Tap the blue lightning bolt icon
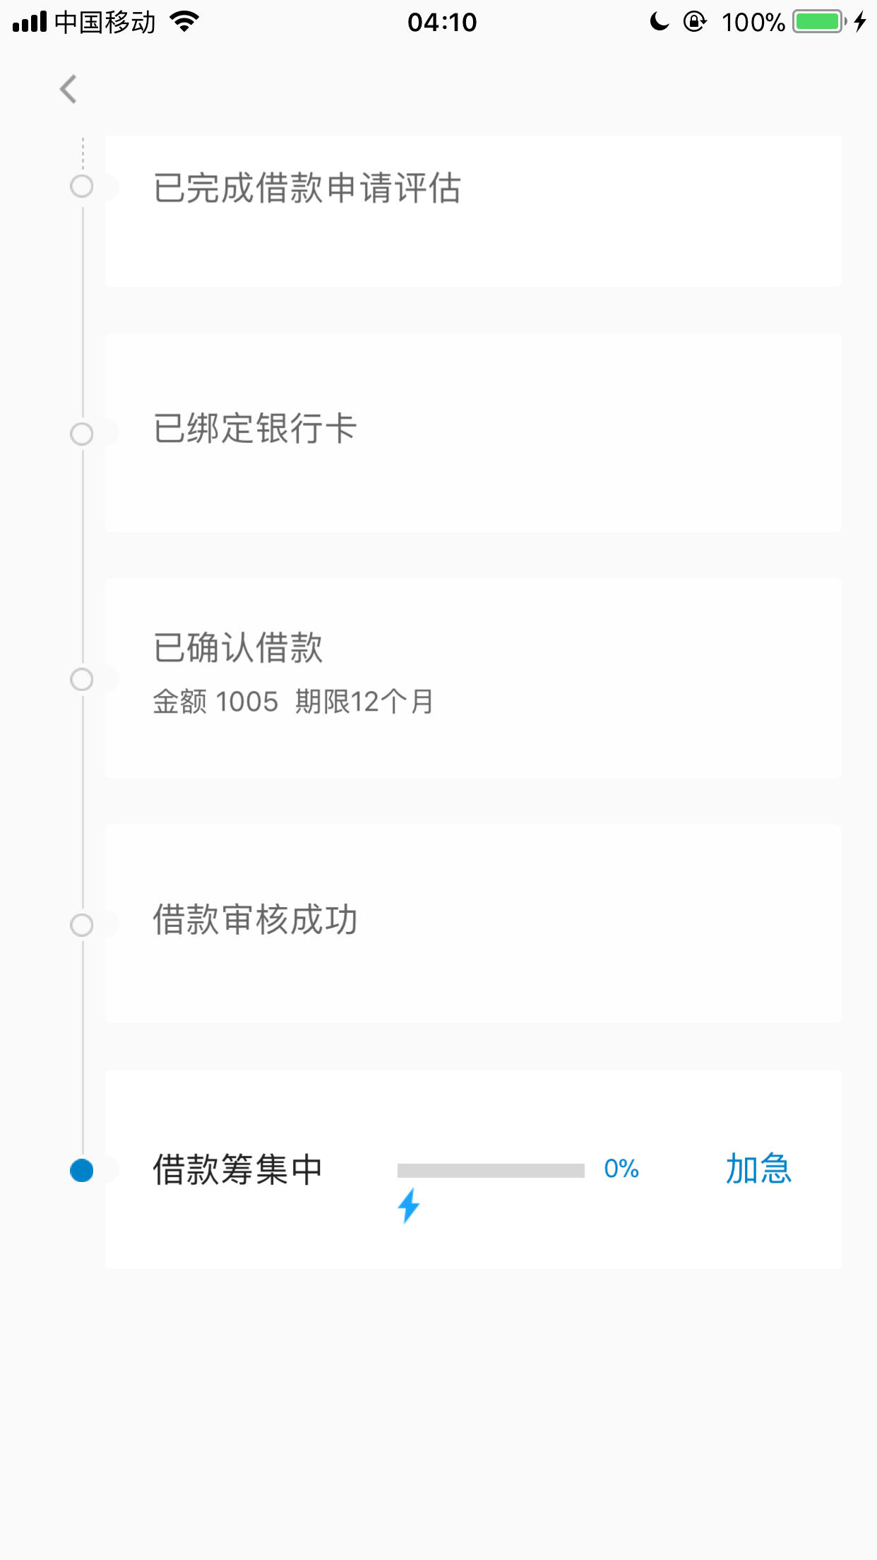The width and height of the screenshot is (877, 1560). coord(409,1205)
